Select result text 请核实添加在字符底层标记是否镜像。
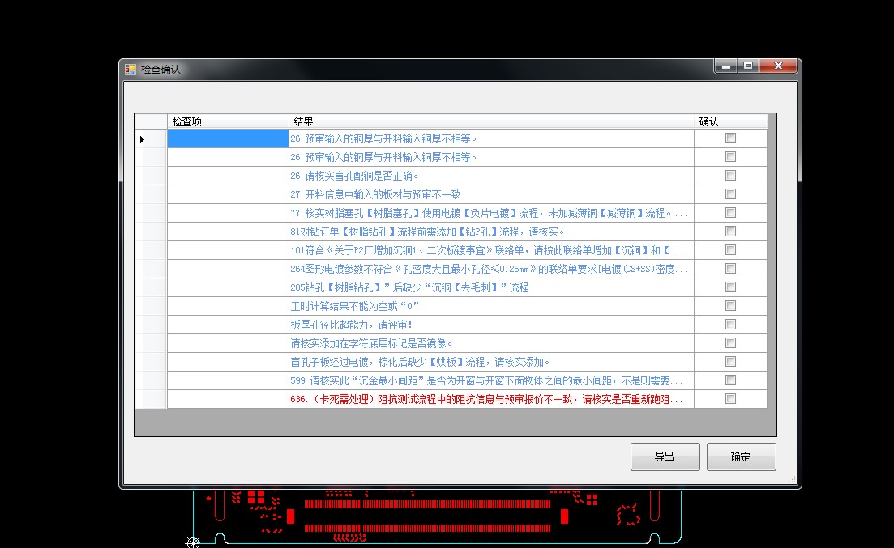The image size is (894, 548). (x=371, y=343)
